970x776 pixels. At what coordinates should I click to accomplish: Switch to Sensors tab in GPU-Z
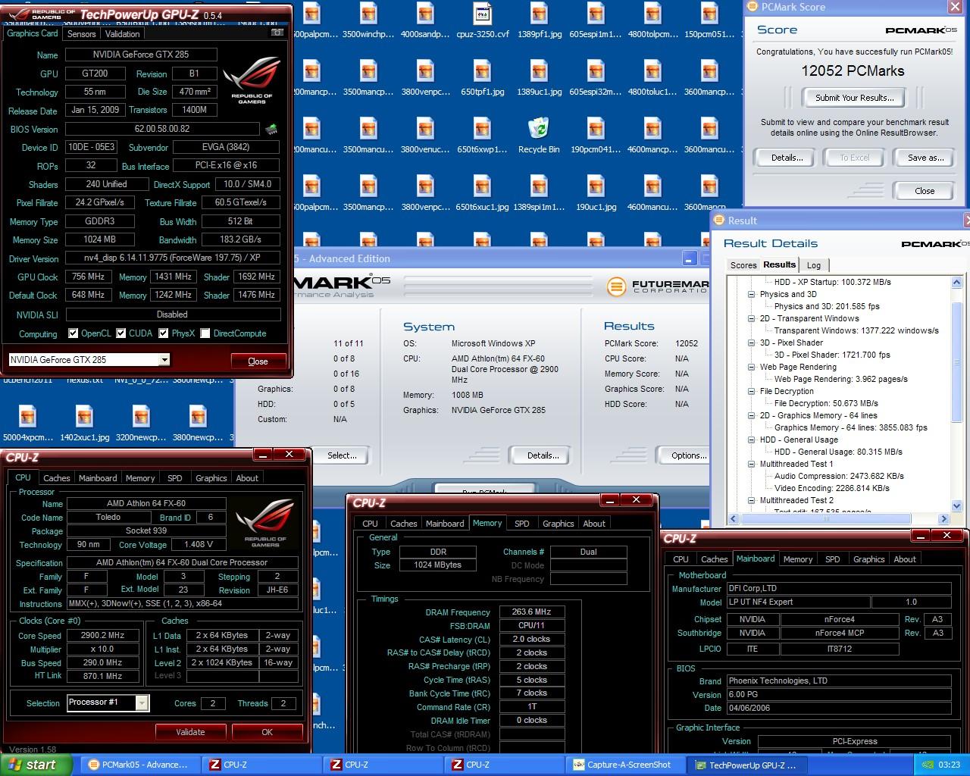click(x=82, y=34)
